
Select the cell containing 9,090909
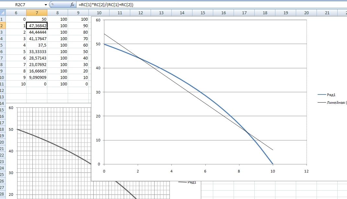coord(37,77)
